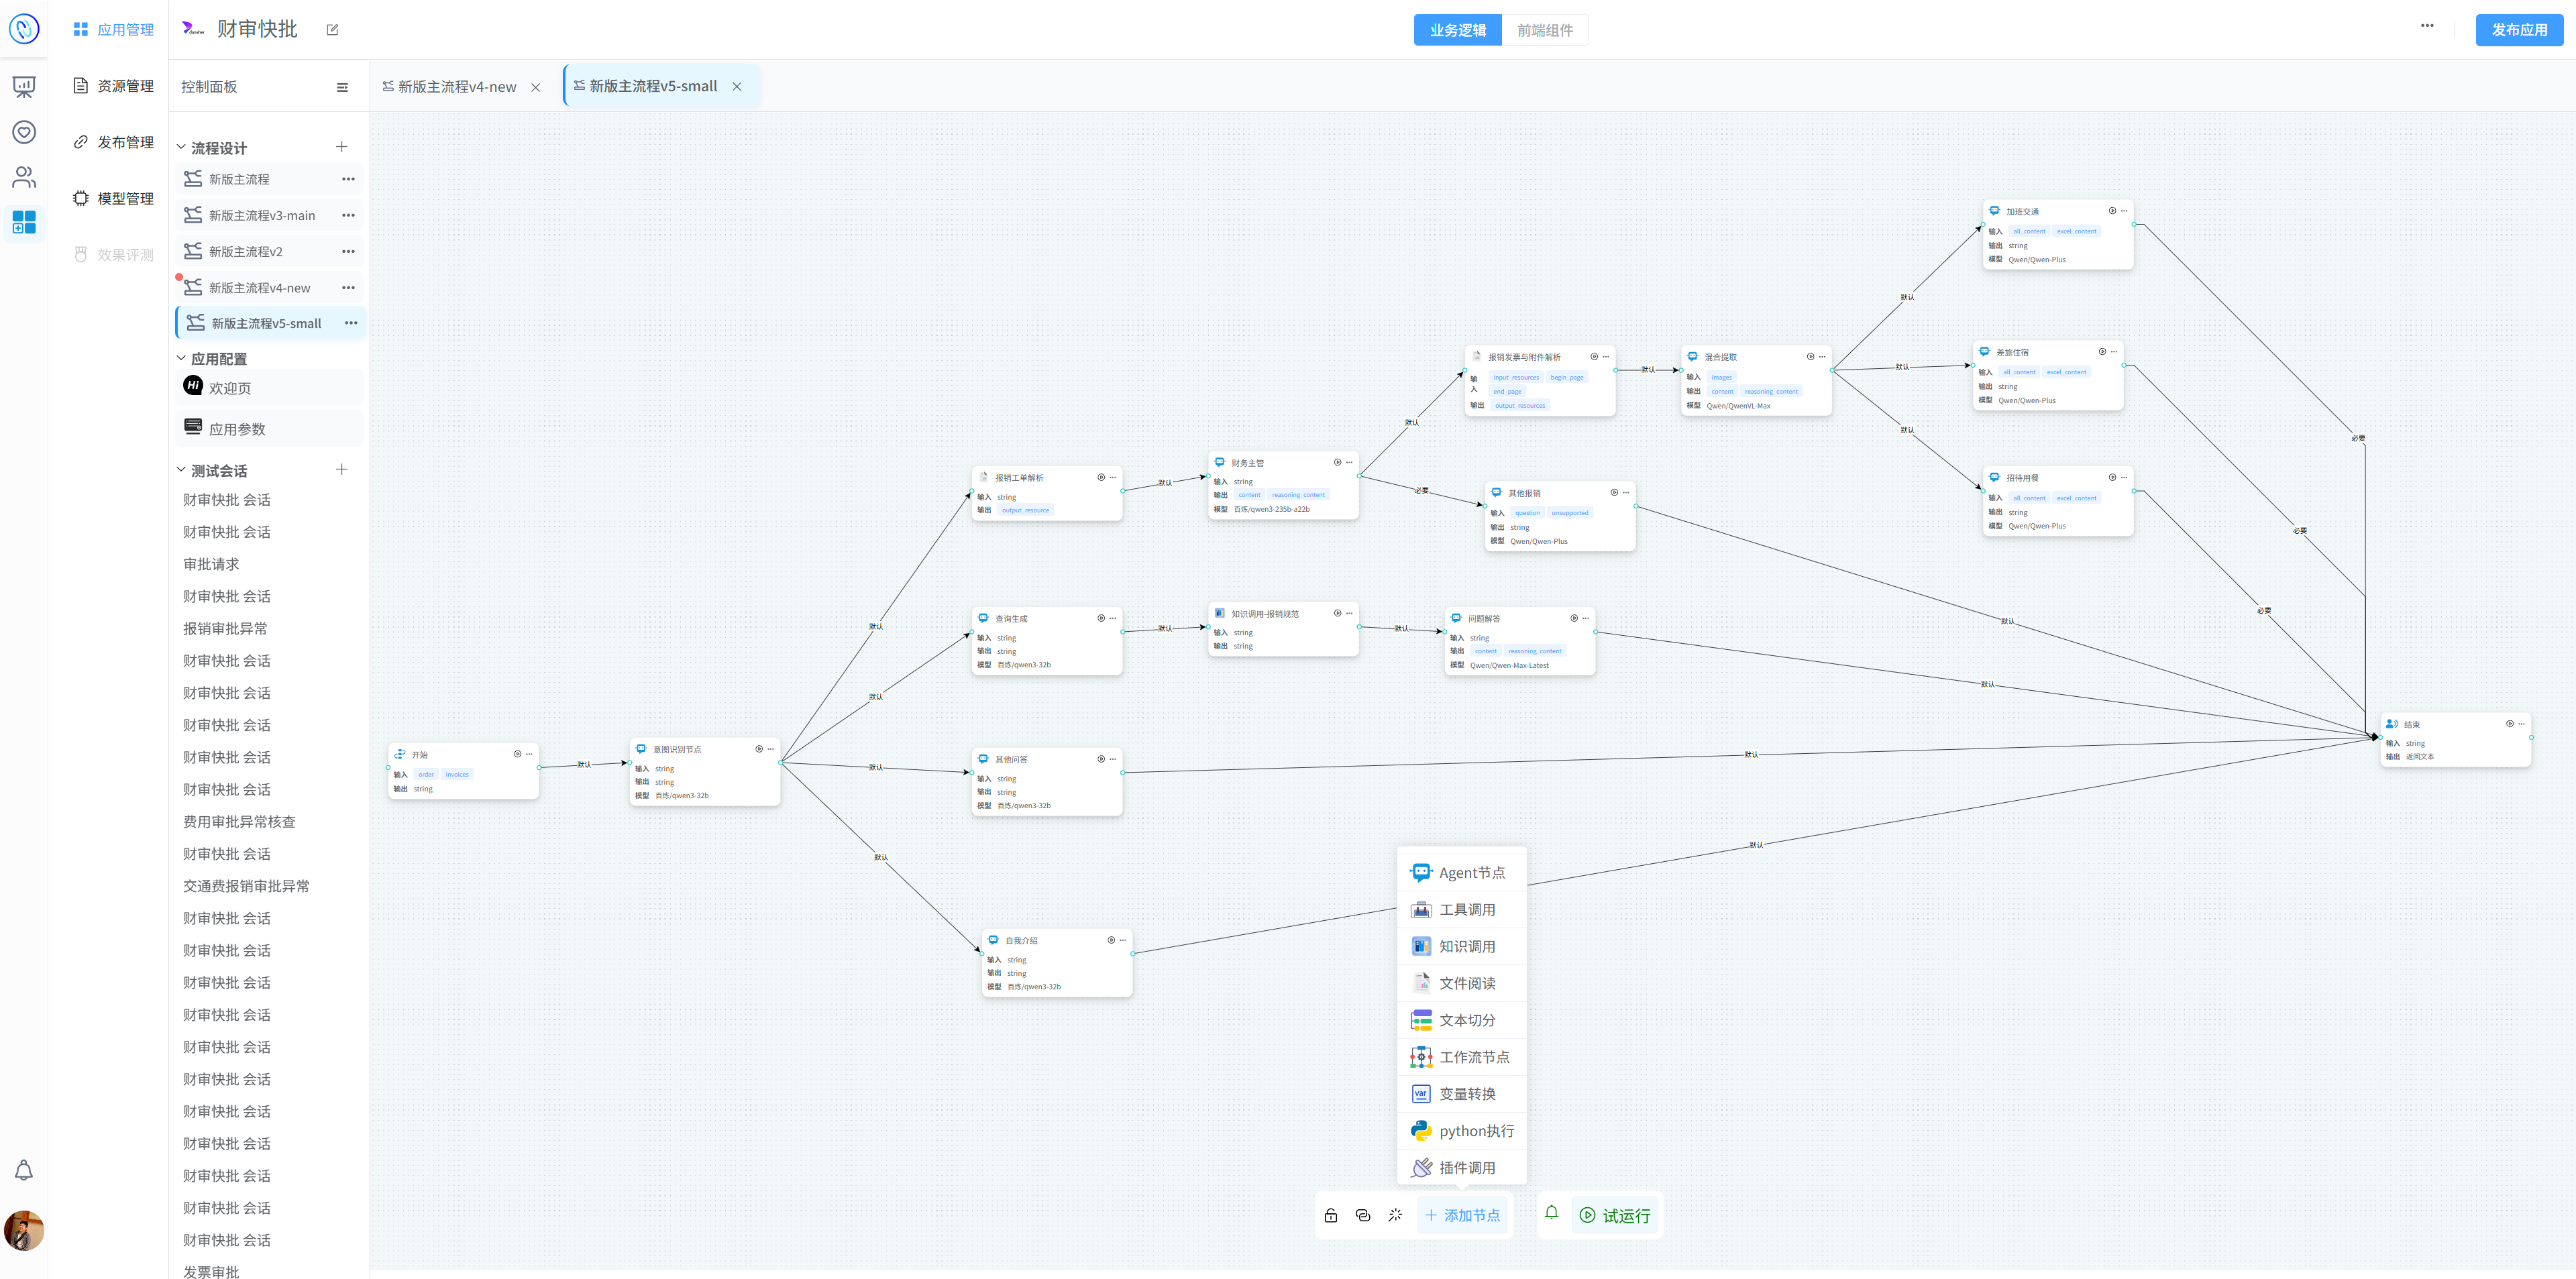The width and height of the screenshot is (2576, 1279).
Task: Click the 试运行 trial run button
Action: coord(1614,1215)
